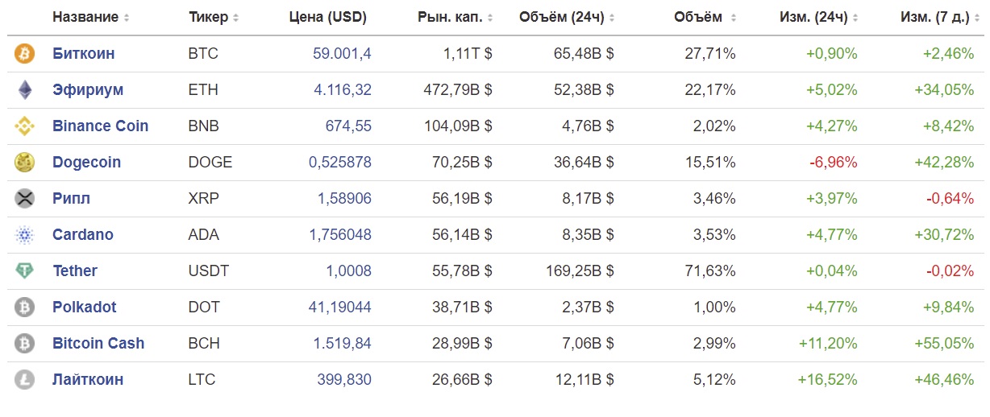
Task: Click the Ethereum diamond icon
Action: click(x=25, y=90)
